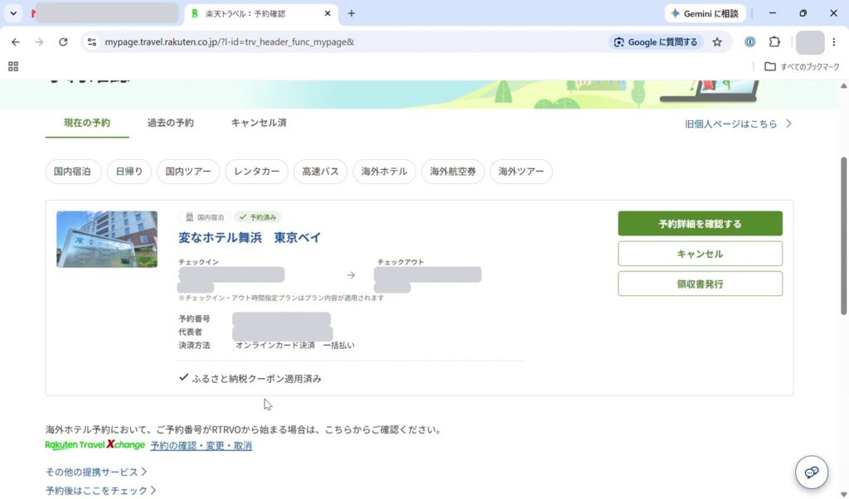Click Google に質問する lens button
Image resolution: width=849 pixels, height=499 pixels.
[656, 41]
